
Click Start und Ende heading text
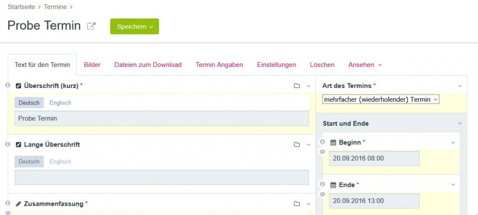pos(346,123)
